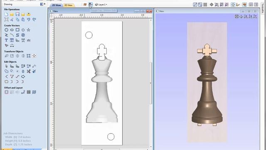Click the Weld vectors icon
The height and width of the screenshot is (150, 266).
6,71
